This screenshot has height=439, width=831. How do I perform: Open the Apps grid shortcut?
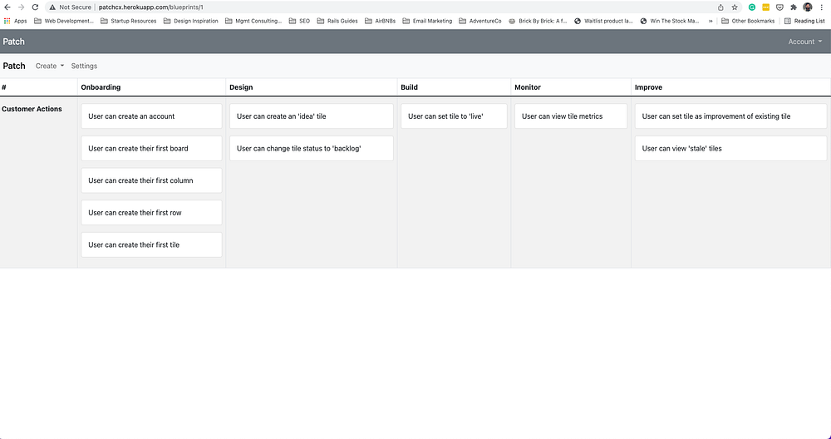click(x=15, y=22)
